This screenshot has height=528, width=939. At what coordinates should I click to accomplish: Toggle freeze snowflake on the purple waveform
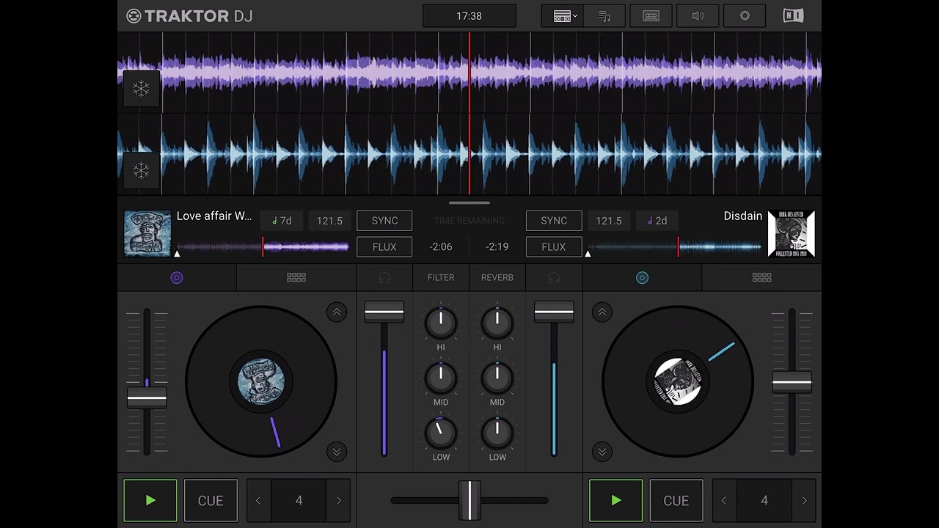(x=141, y=89)
